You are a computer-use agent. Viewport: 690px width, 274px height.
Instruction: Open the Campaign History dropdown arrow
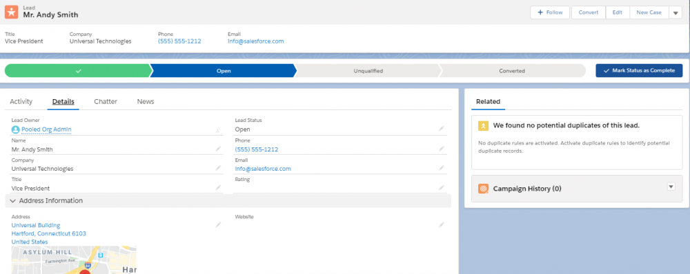coord(671,186)
